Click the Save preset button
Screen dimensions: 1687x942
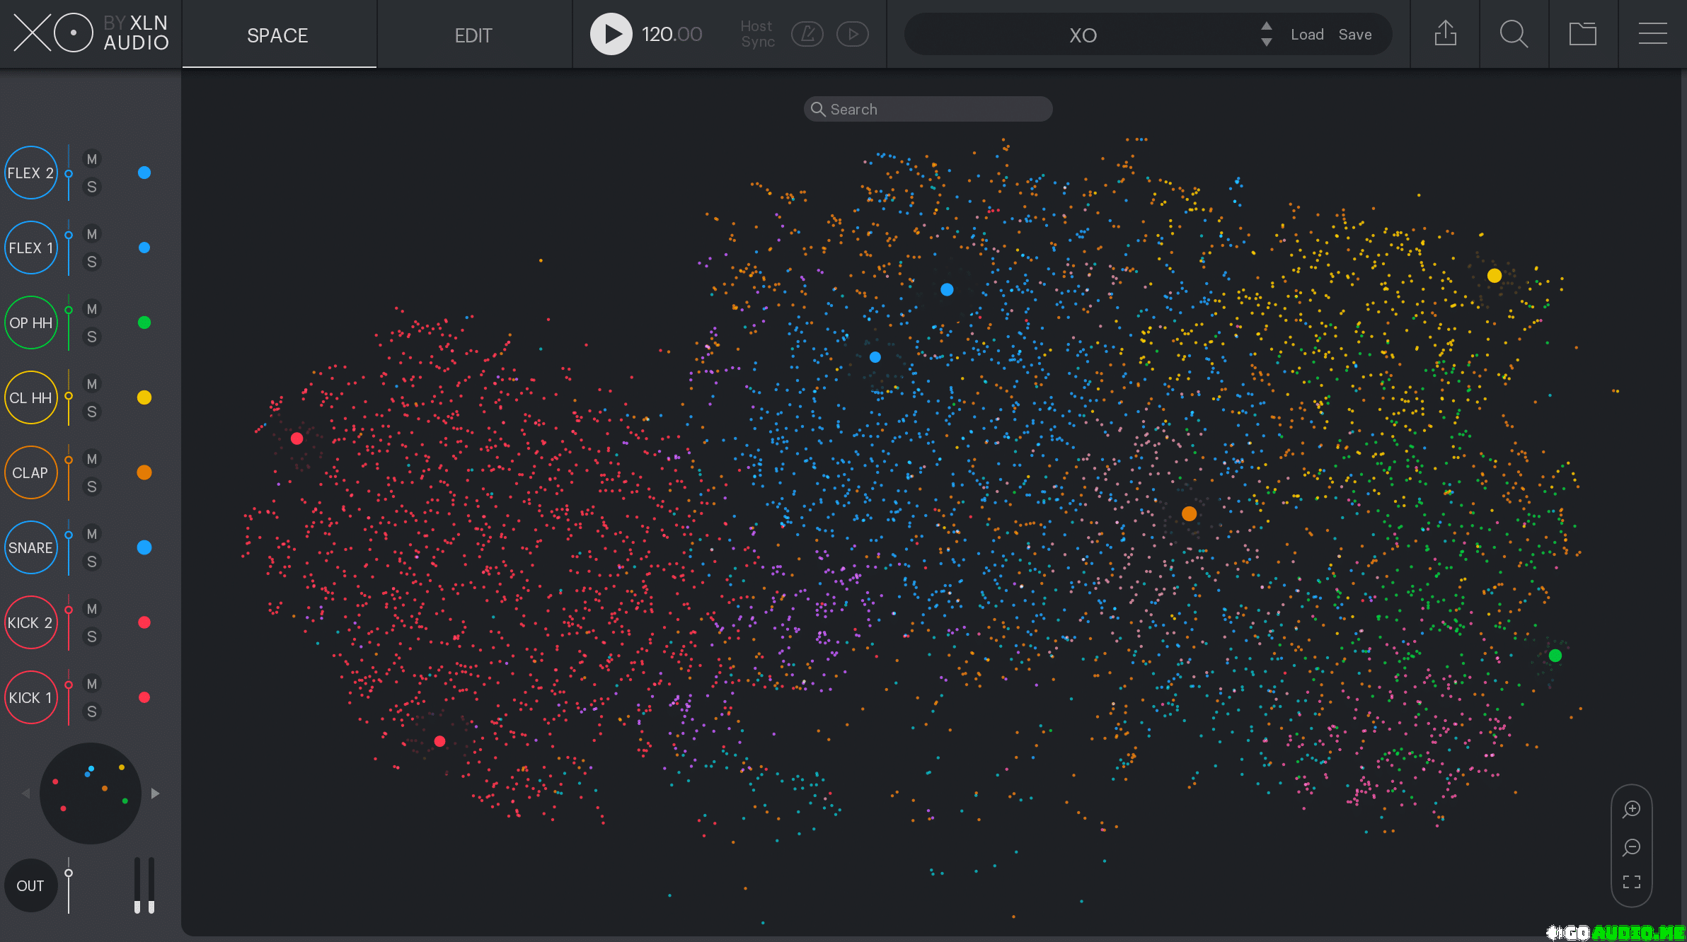click(1355, 35)
